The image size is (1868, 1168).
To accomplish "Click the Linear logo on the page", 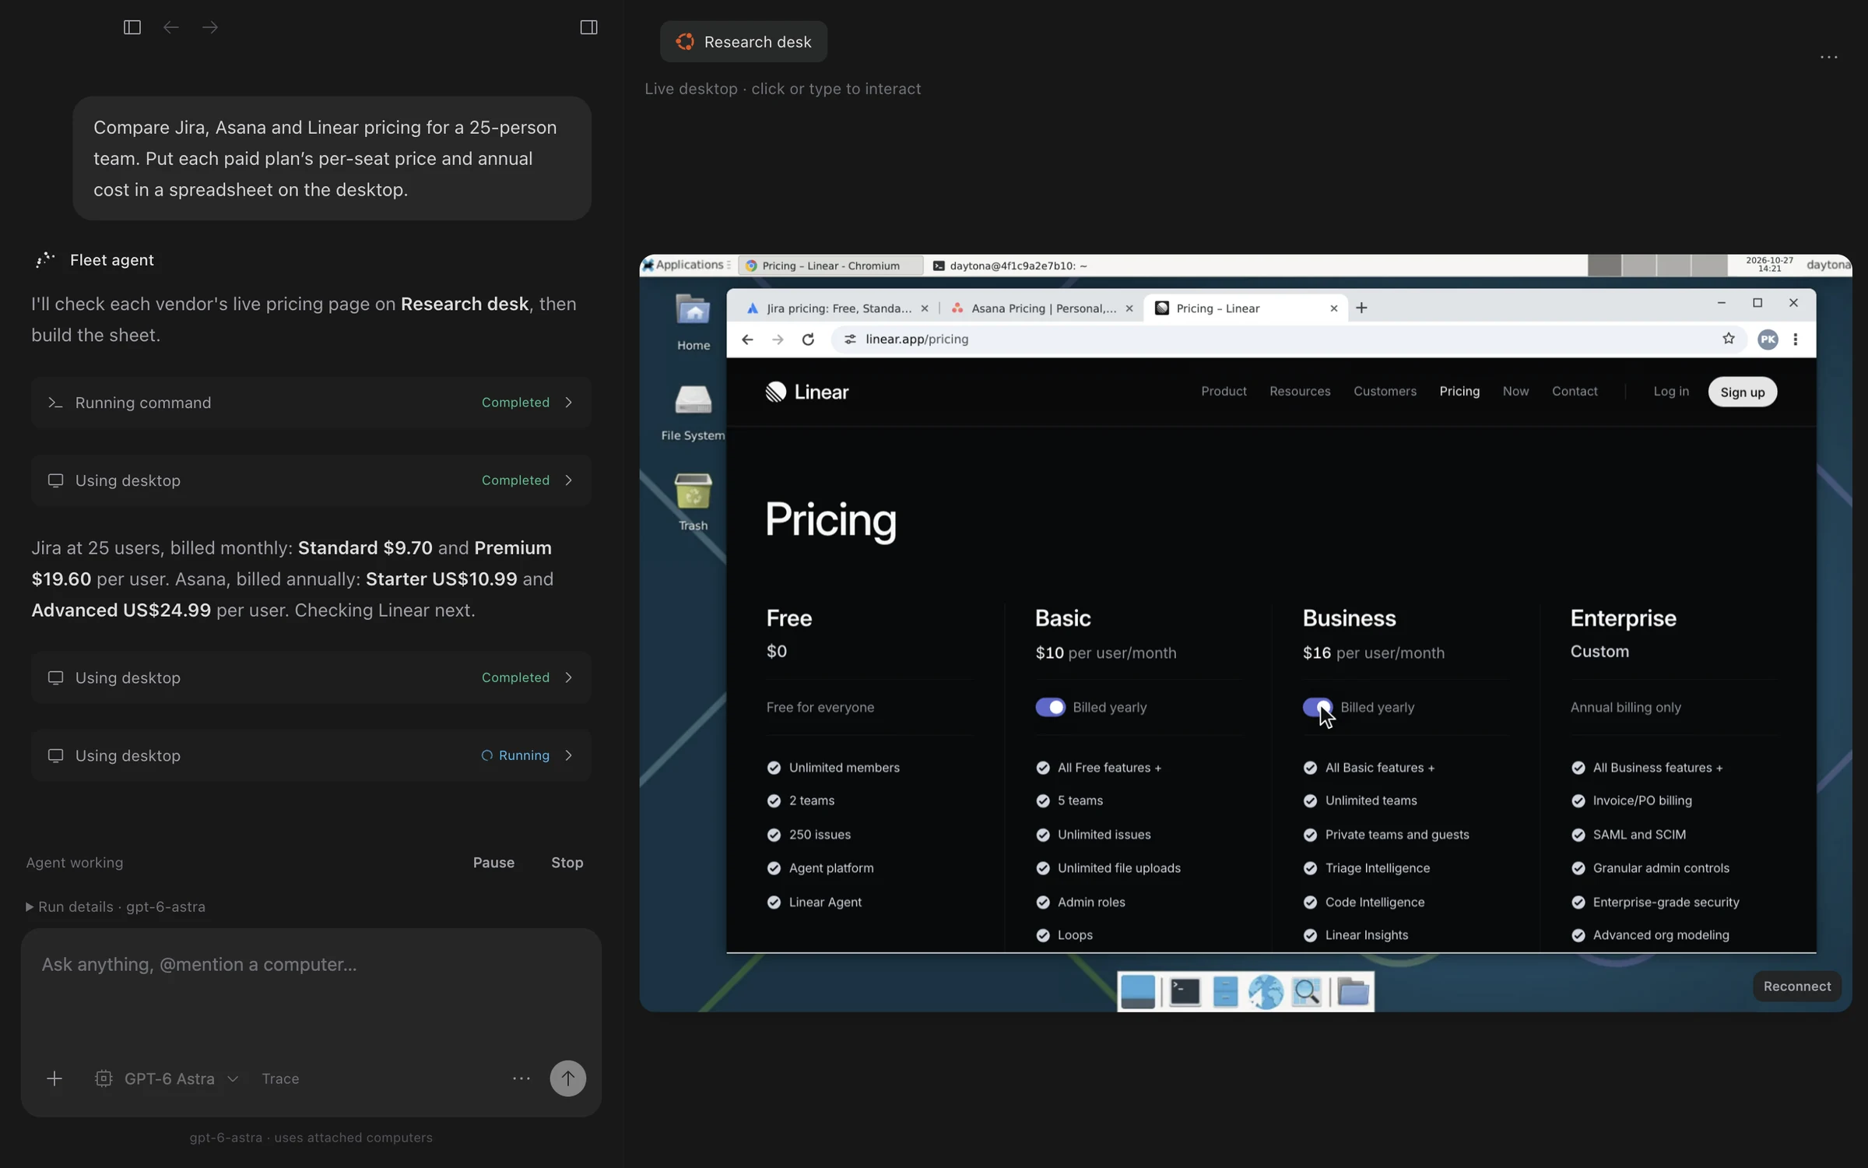I will [807, 392].
